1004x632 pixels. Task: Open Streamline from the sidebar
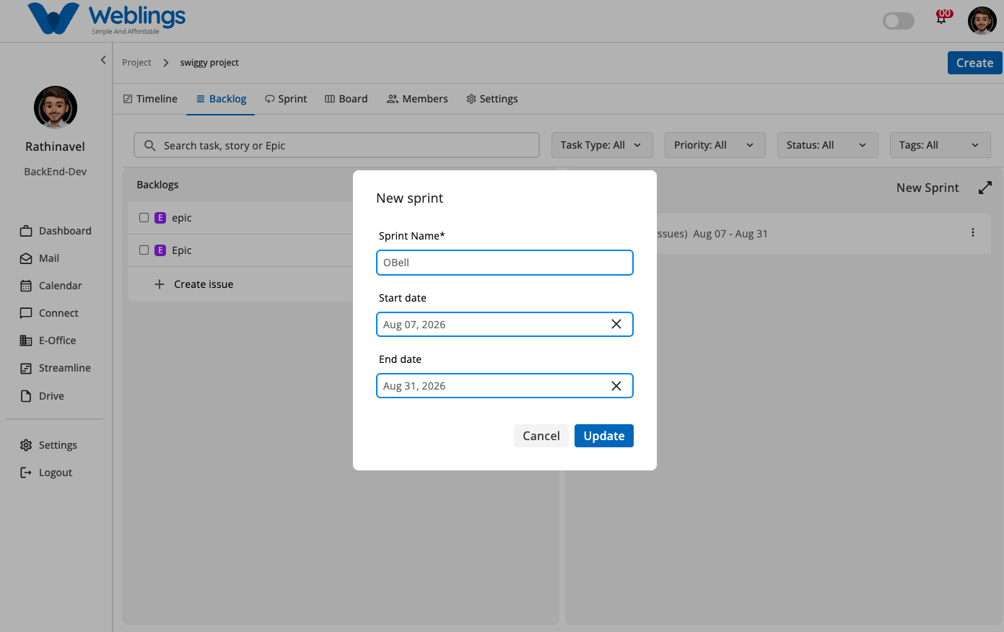pos(55,368)
